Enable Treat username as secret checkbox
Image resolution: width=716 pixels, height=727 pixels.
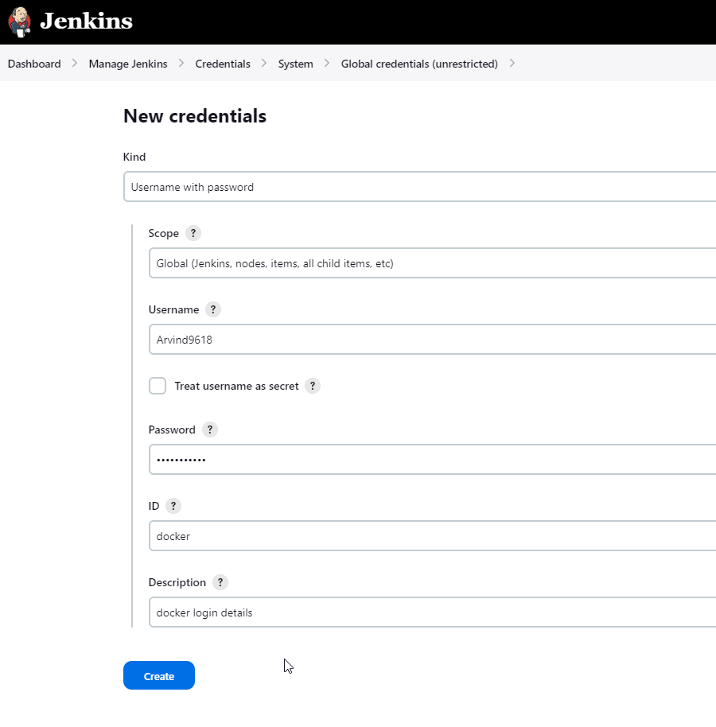pyautogui.click(x=158, y=386)
